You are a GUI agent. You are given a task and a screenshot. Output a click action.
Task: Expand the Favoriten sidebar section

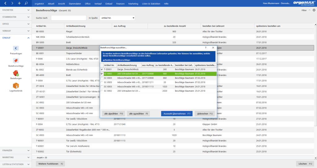(x=16, y=10)
